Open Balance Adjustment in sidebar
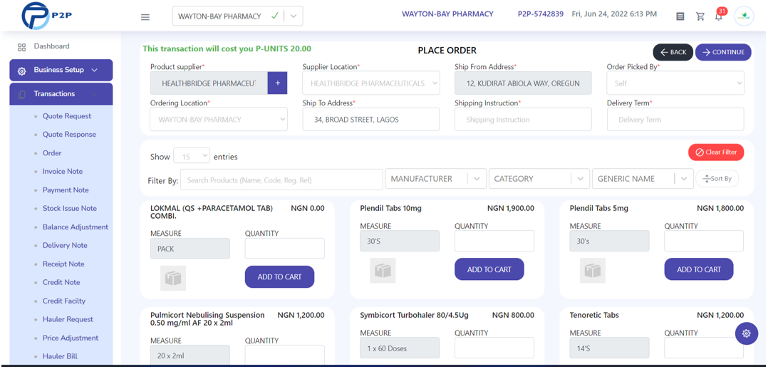Image resolution: width=773 pixels, height=369 pixels. 76,227
